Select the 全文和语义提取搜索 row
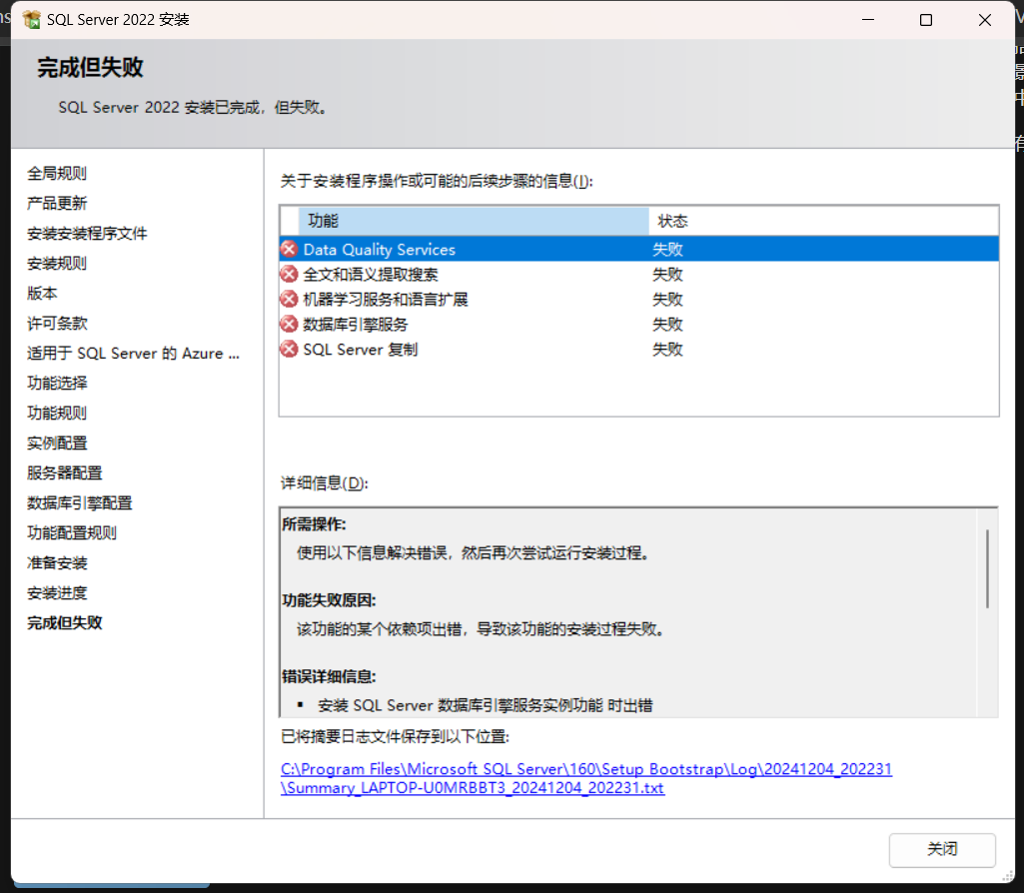 pos(638,274)
